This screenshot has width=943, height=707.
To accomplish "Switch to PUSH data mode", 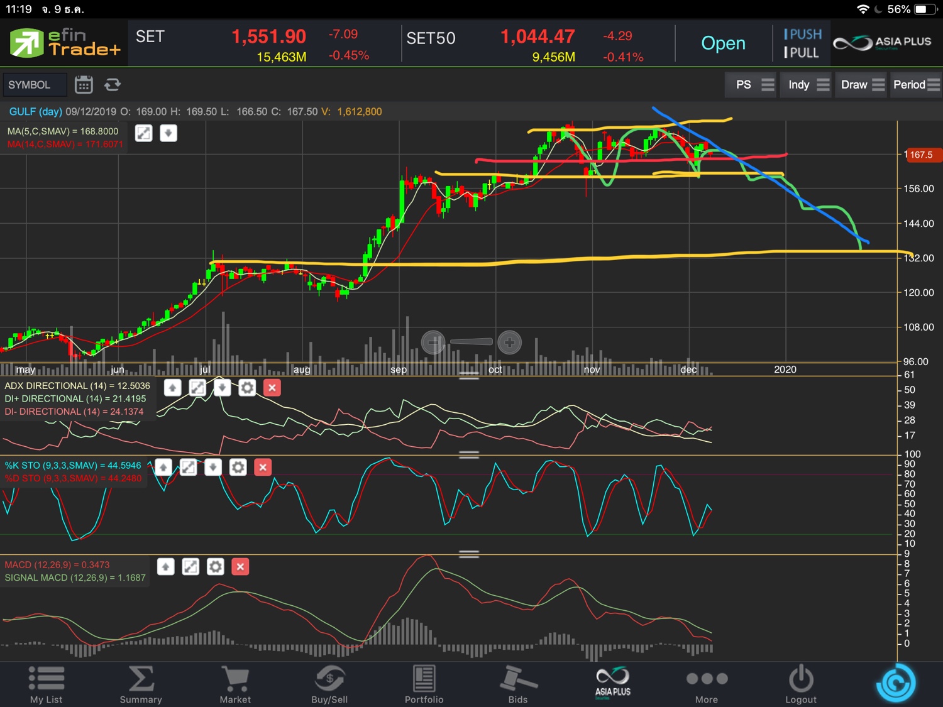I will click(803, 35).
